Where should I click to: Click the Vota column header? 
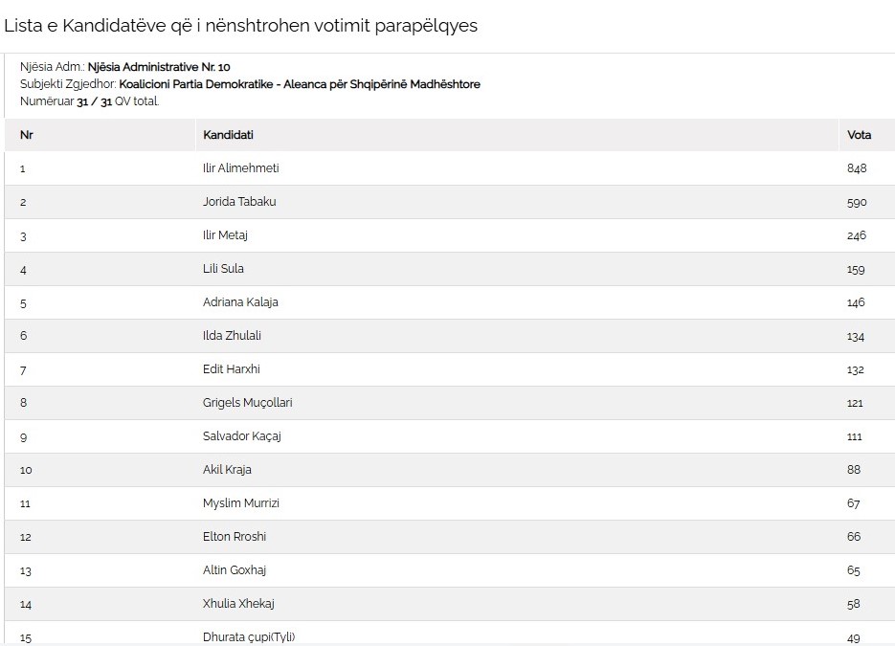pyautogui.click(x=859, y=135)
